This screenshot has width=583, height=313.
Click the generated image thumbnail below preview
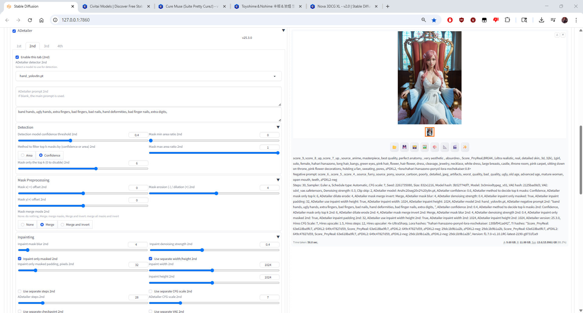coord(429,132)
